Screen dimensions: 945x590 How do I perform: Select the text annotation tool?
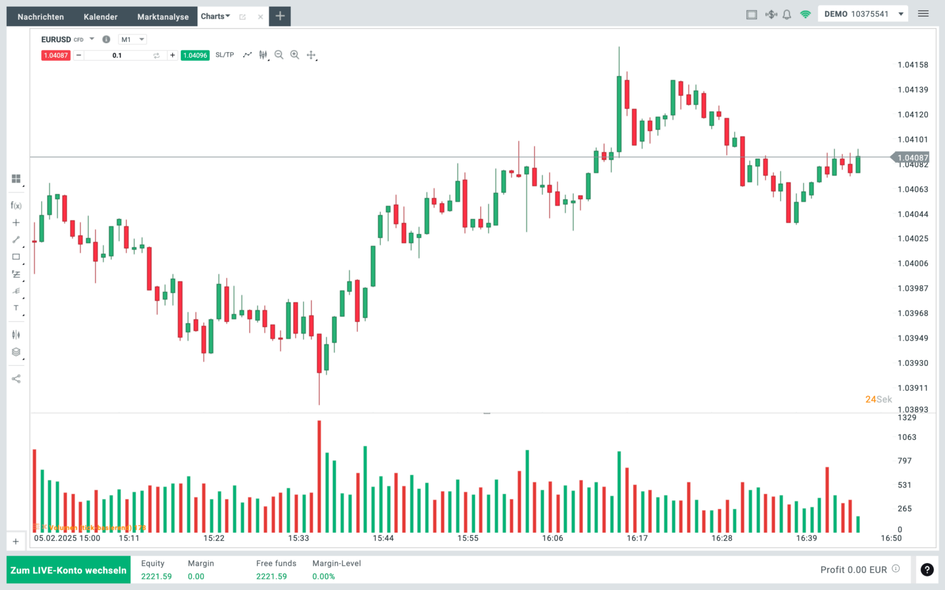click(16, 308)
